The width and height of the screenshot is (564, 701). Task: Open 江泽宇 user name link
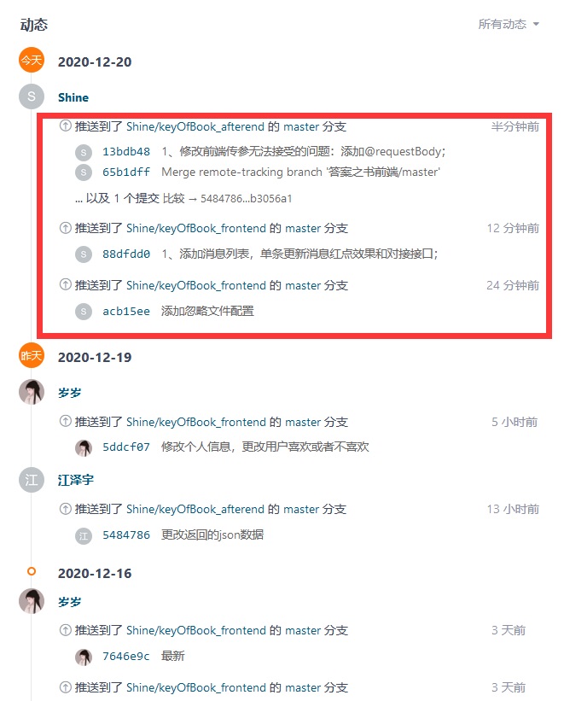pos(76,480)
